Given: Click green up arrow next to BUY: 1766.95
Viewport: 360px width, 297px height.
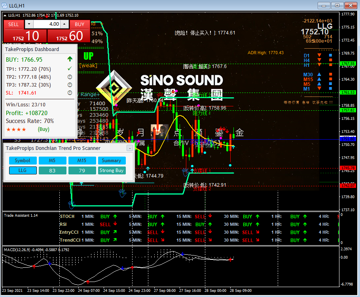Looking at the screenshot, I should click(x=70, y=59).
